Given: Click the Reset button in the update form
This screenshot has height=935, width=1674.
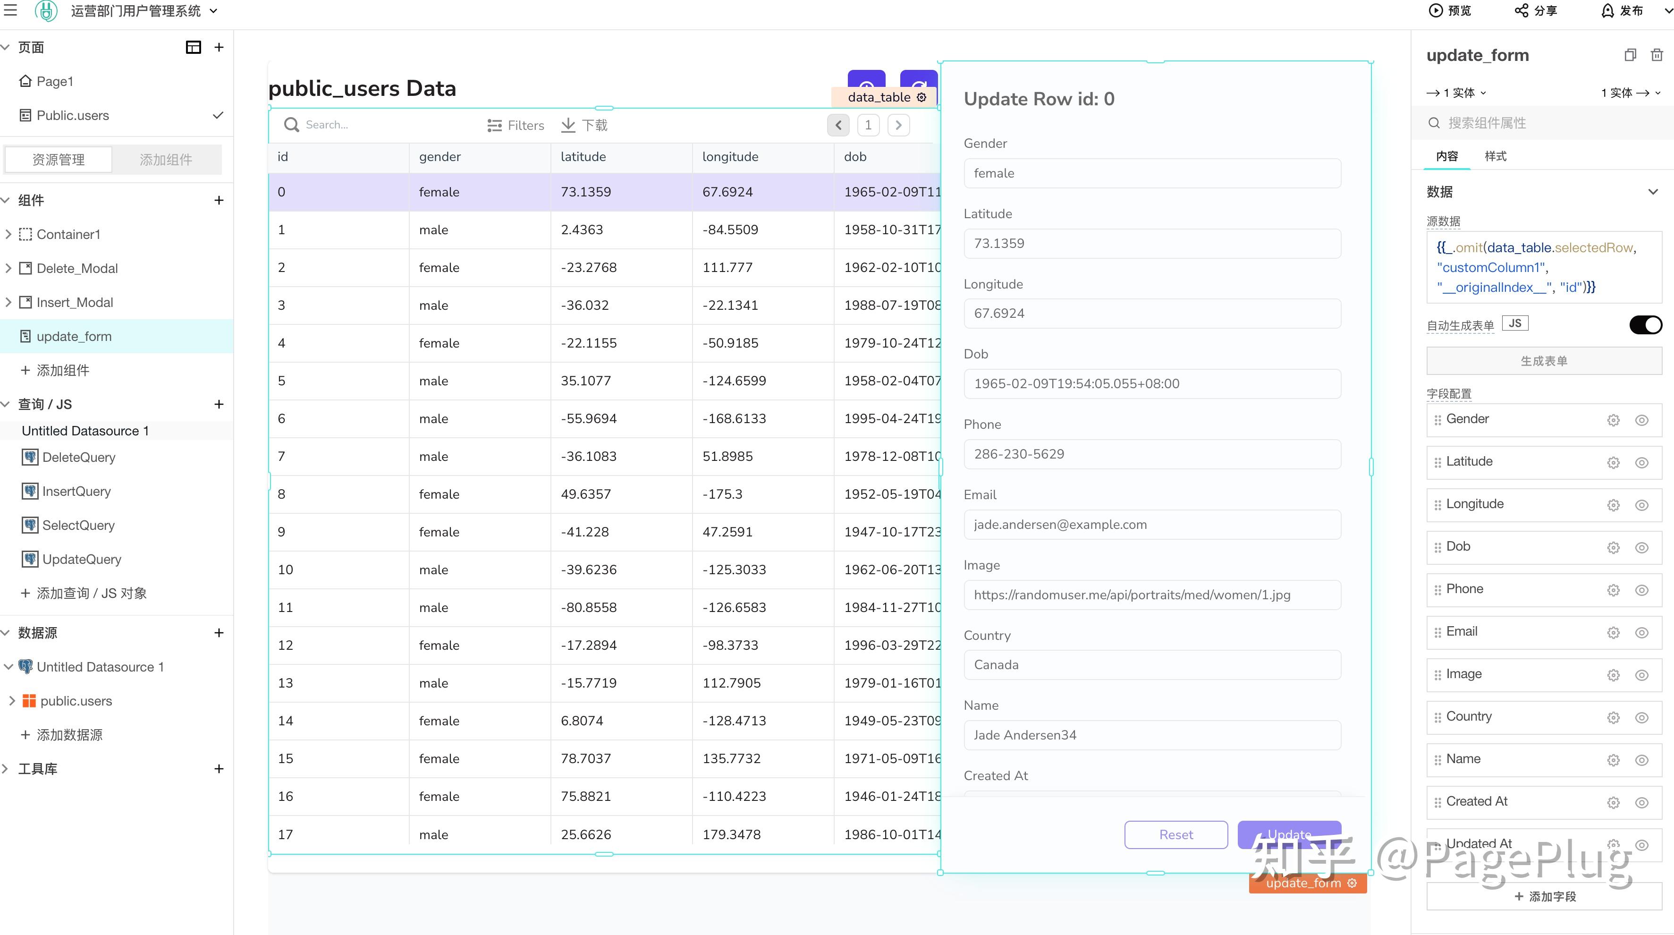Looking at the screenshot, I should pyautogui.click(x=1175, y=834).
